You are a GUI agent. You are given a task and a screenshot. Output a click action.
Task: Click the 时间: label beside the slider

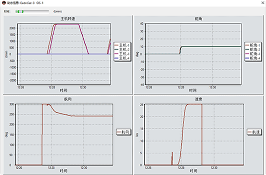point(7,11)
